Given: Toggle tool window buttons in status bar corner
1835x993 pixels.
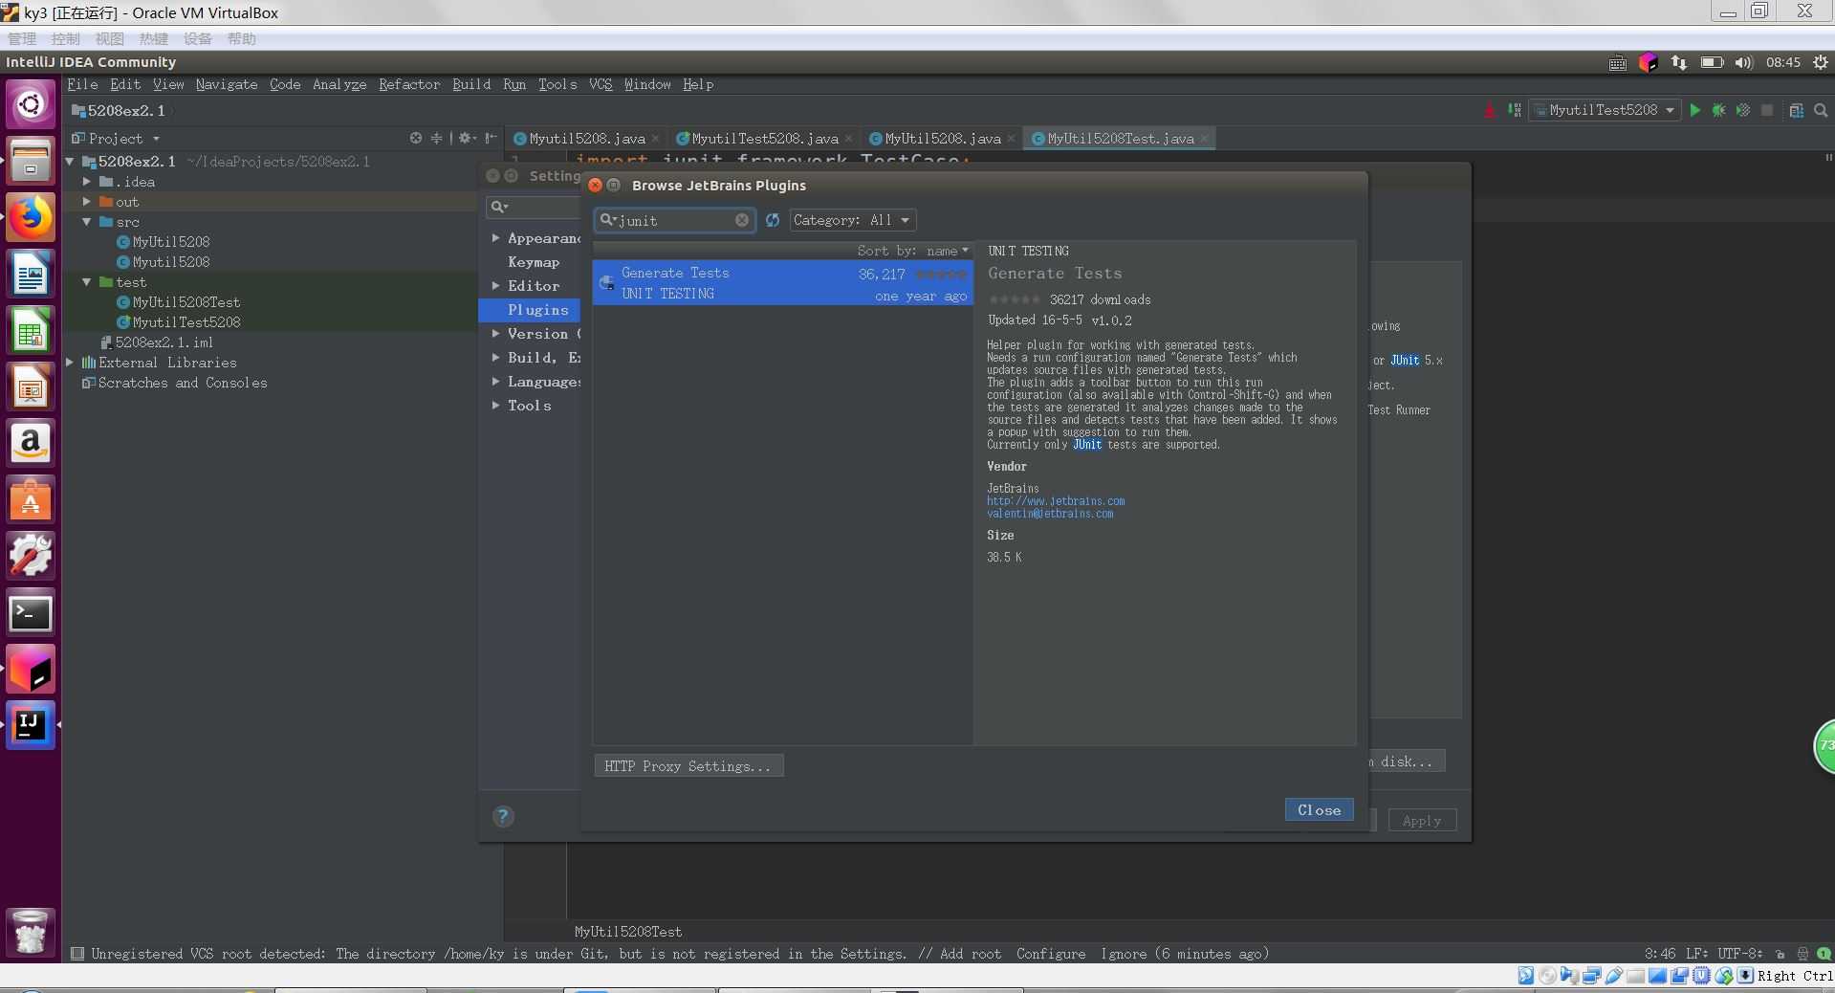Looking at the screenshot, I should click(x=77, y=954).
